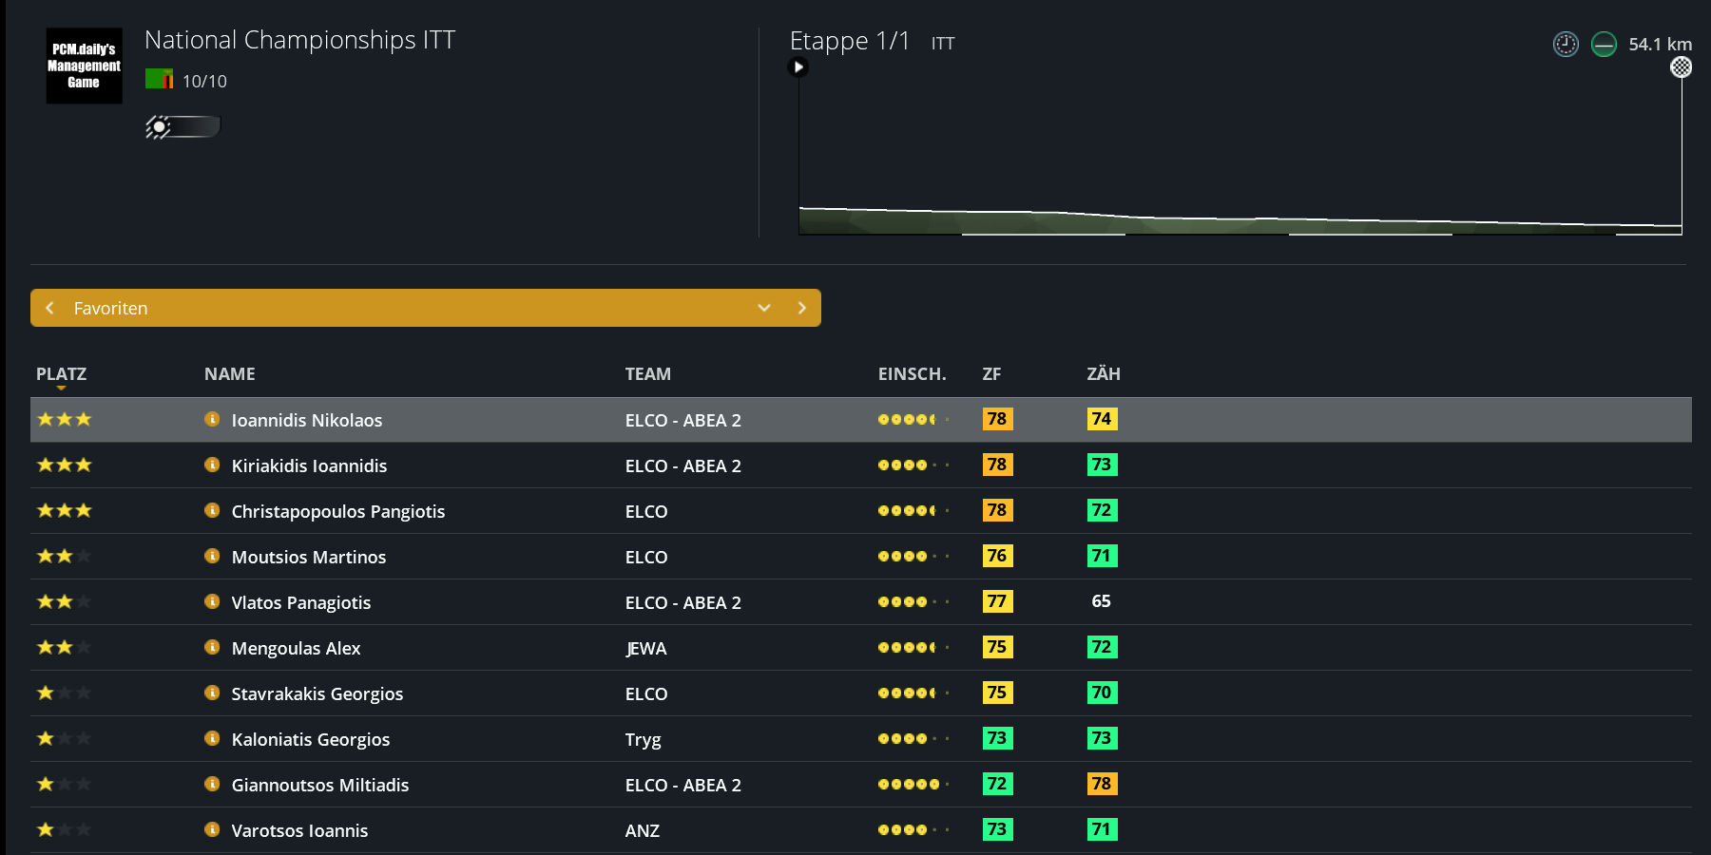1711x855 pixels.
Task: Click the country flag icon beside 10/10
Action: point(159,79)
